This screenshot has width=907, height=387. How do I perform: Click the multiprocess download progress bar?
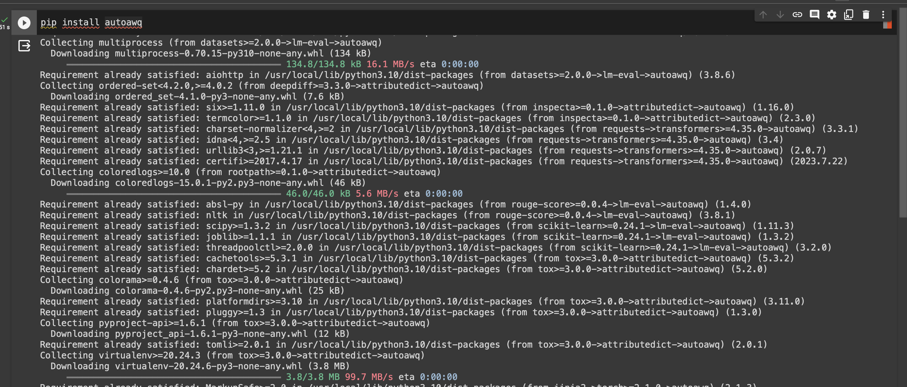pos(172,64)
